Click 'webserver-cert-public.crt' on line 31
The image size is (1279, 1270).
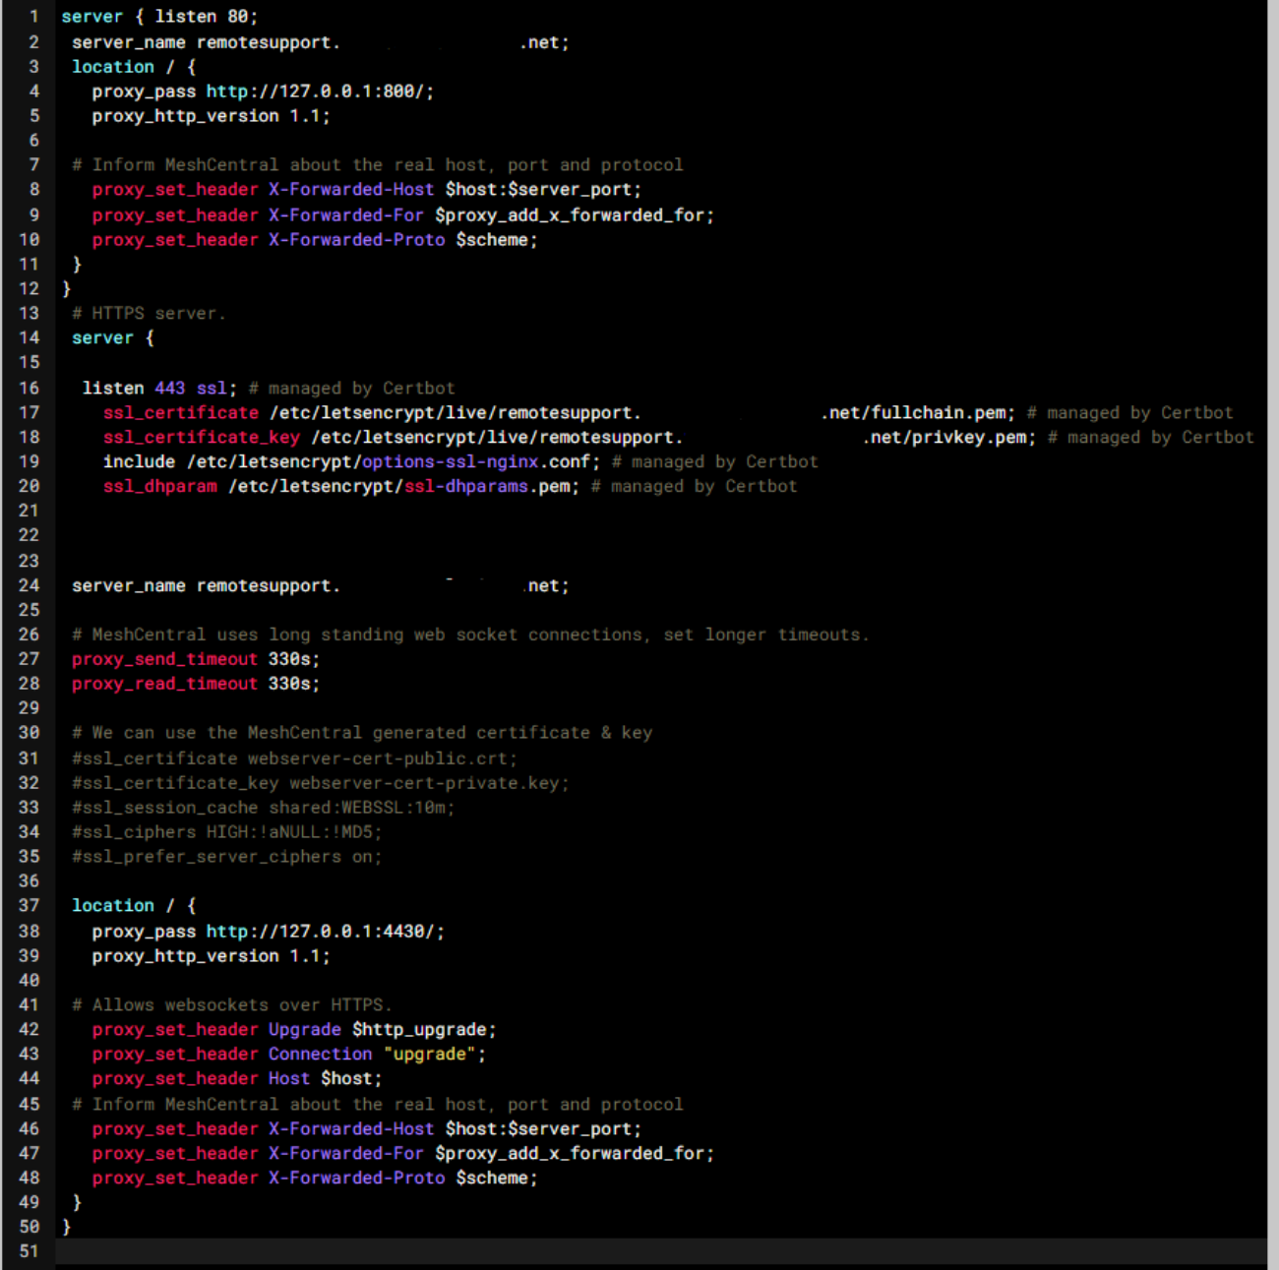point(378,759)
